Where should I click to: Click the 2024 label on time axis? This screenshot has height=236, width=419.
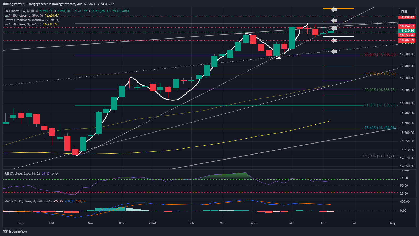(153, 223)
